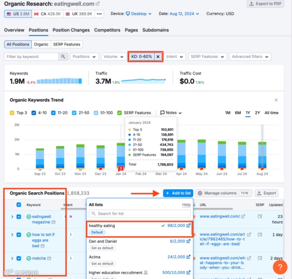
Task: Open the Notes dropdown
Action: point(171,113)
